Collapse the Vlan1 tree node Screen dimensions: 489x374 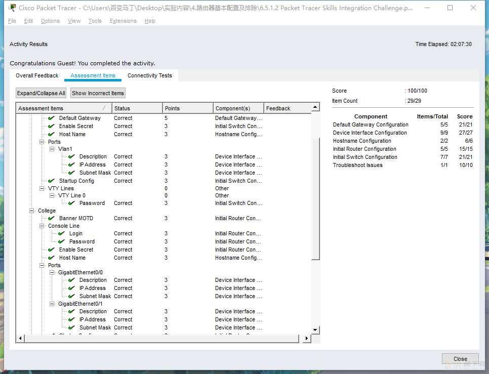click(52, 149)
